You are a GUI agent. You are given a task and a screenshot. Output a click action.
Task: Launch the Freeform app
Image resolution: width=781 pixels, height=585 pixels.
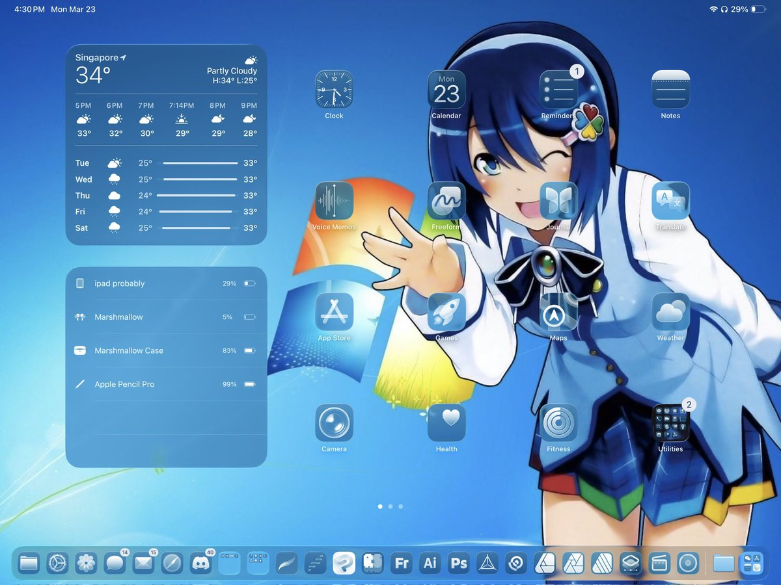coord(446,201)
